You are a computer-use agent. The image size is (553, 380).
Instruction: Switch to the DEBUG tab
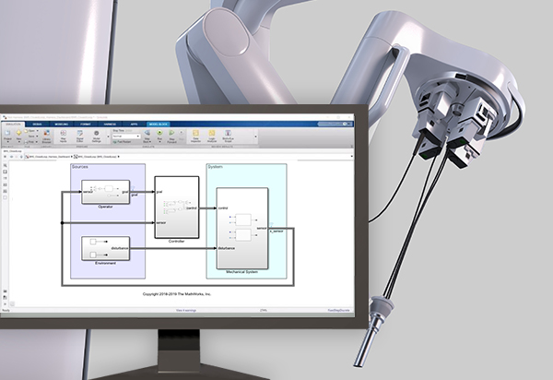pos(37,124)
